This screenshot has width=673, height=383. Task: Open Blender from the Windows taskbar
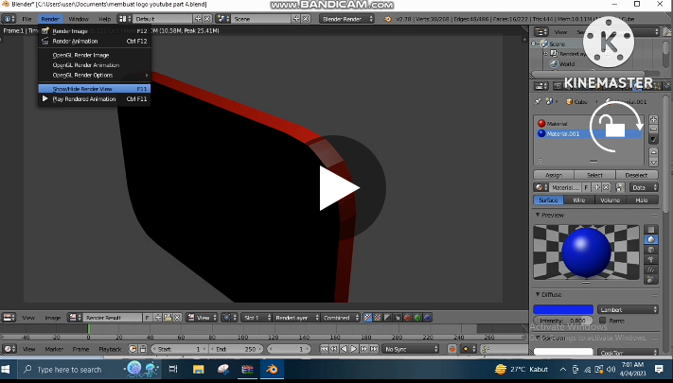272,369
